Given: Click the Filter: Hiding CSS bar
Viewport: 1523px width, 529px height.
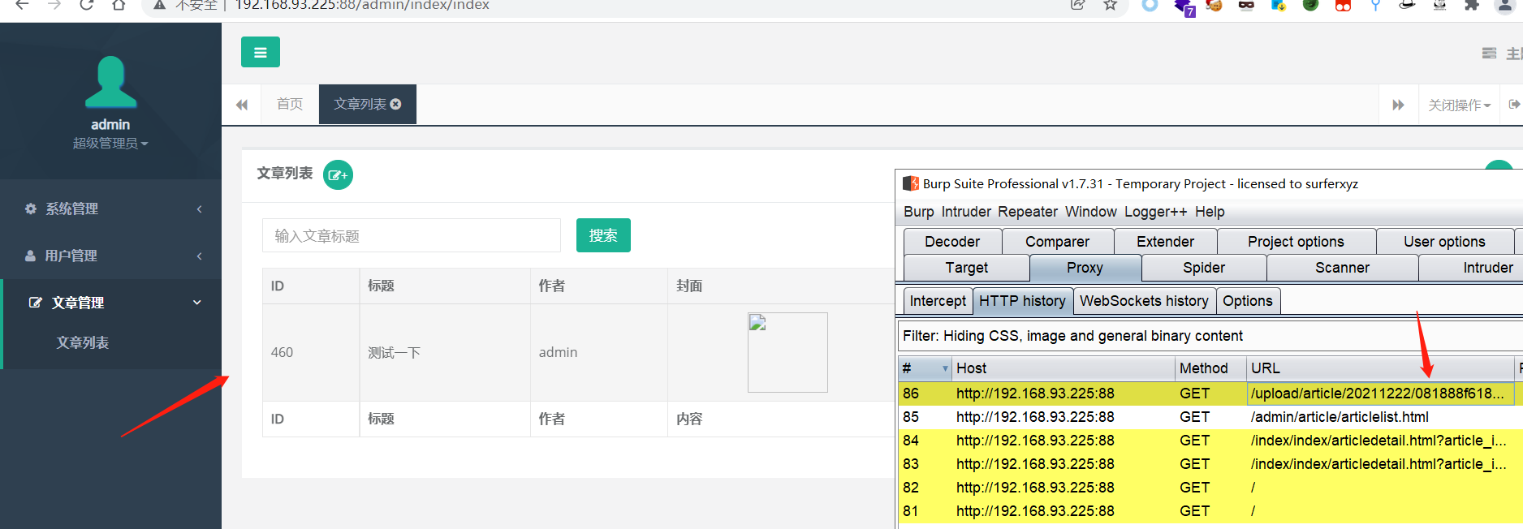Looking at the screenshot, I should 1210,336.
